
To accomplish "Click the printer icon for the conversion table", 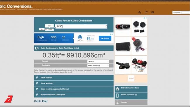I will [x=117, y=89].
